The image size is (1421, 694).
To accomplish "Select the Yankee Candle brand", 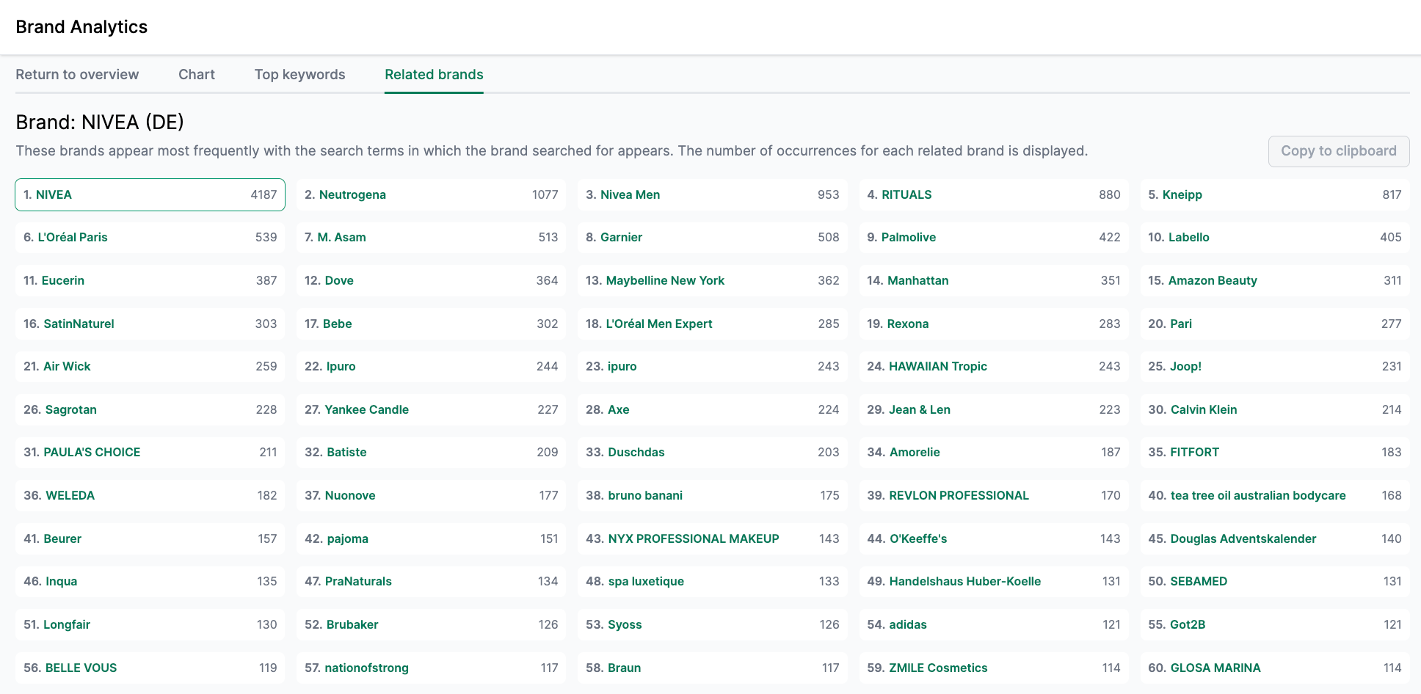I will click(x=366, y=409).
